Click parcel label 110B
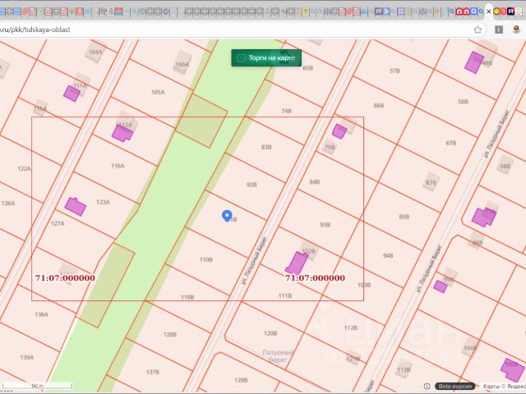 206,259
